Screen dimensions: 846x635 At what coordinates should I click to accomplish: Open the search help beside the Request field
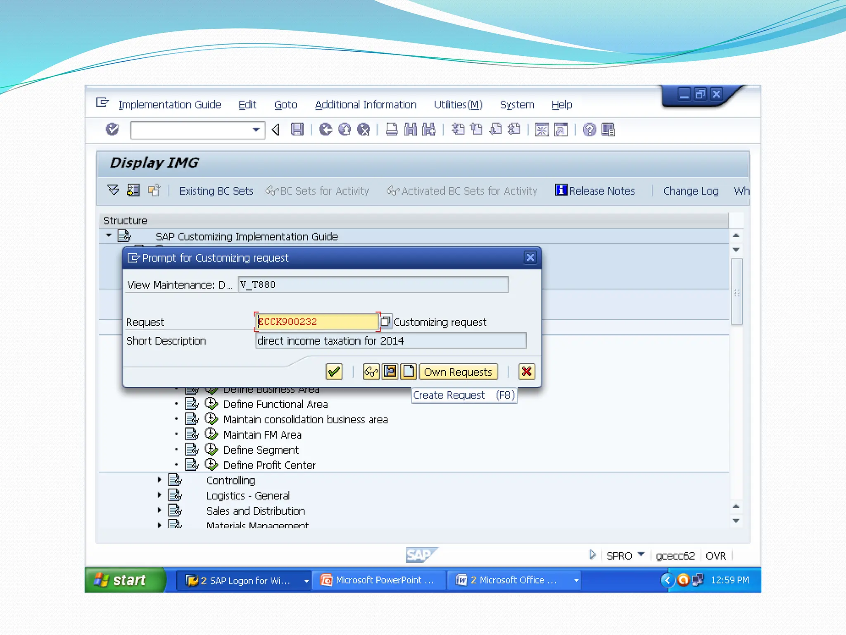(385, 321)
